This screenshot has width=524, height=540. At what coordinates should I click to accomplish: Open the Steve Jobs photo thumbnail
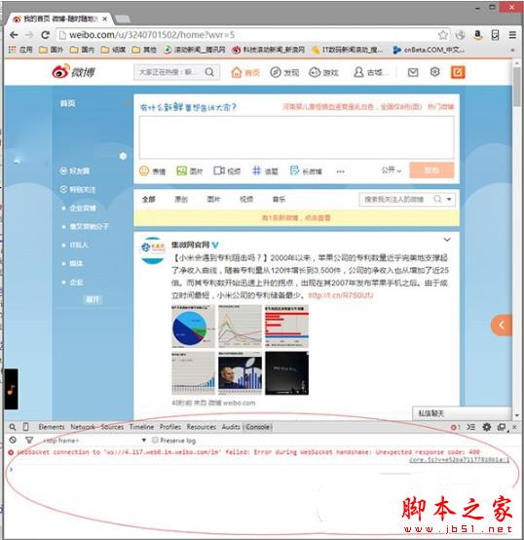pyautogui.click(x=240, y=373)
